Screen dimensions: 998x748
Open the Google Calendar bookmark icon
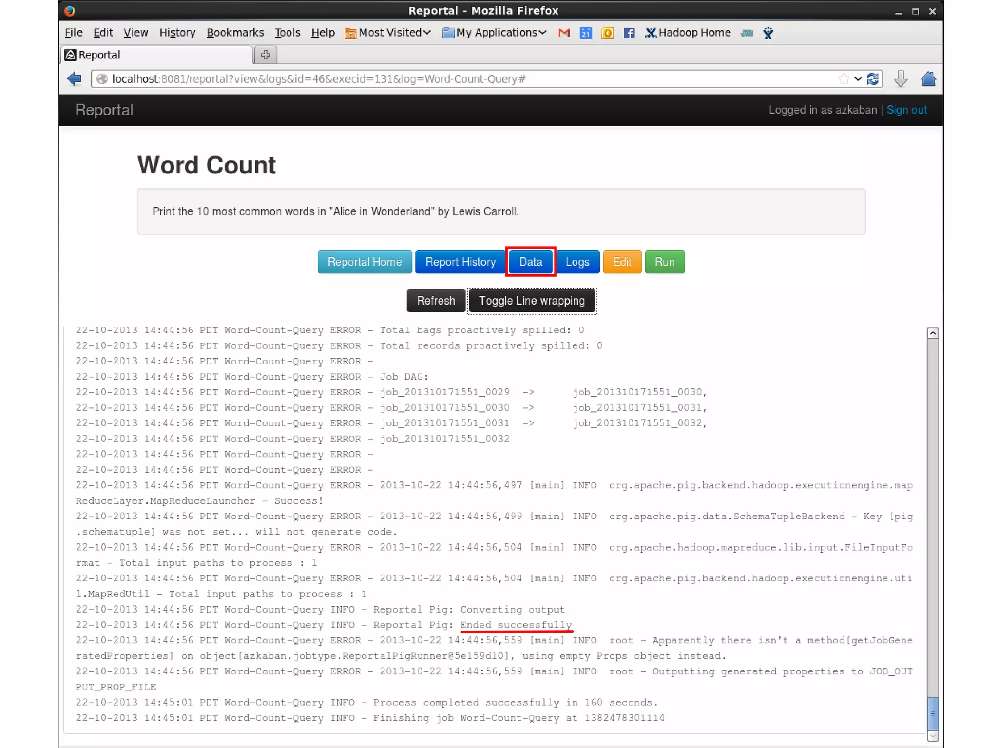(x=586, y=33)
